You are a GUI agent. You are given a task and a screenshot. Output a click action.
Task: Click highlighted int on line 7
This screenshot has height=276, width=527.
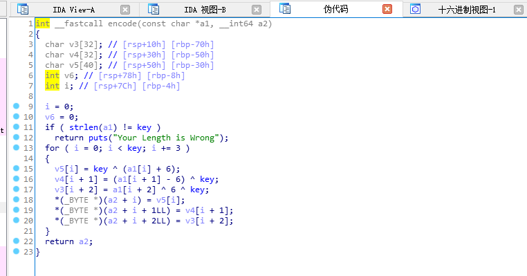click(x=52, y=86)
